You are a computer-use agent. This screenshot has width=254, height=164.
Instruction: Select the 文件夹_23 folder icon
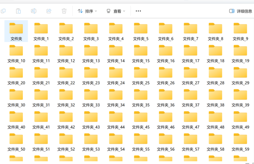pyautogui.click(x=91, y=72)
